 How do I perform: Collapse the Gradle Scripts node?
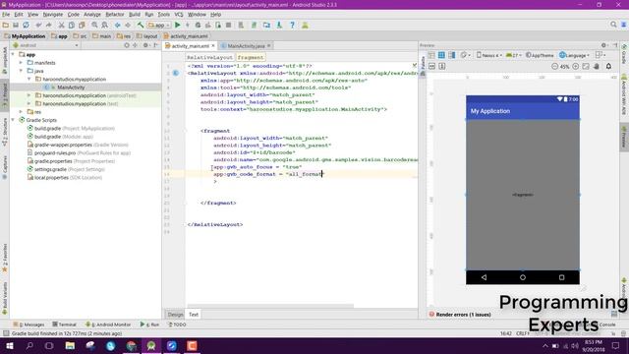coord(13,120)
